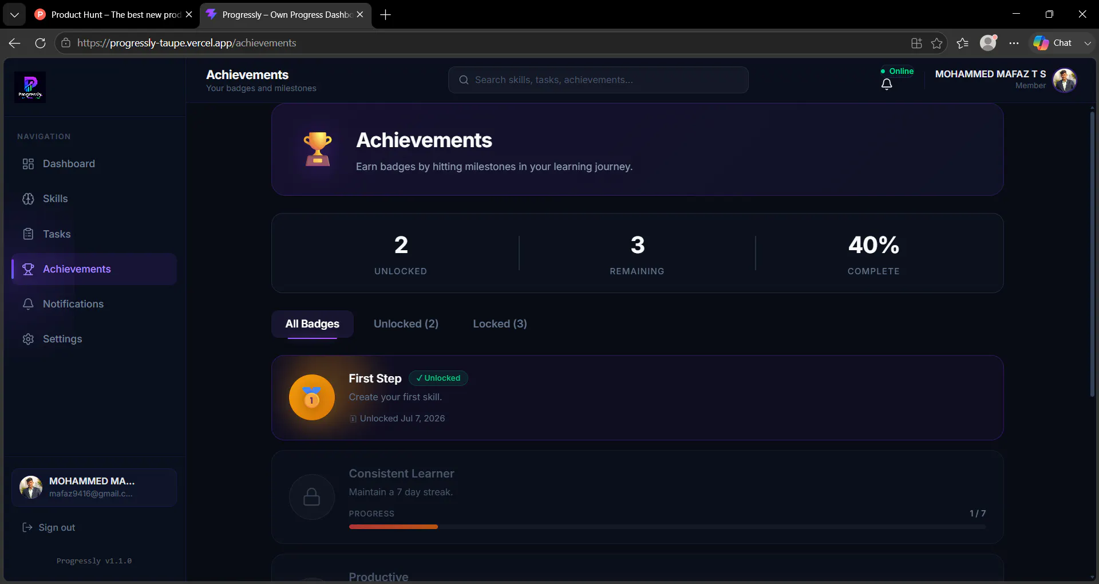1099x584 pixels.
Task: Open the browser profile icon
Action: pos(989,43)
